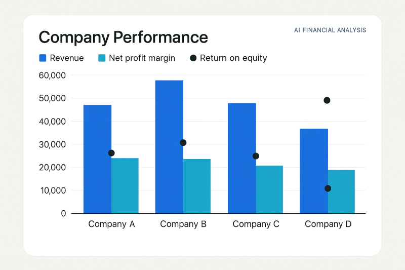Click the 60,000 y-axis label
Viewport: 405px width, 270px height.
tap(52, 75)
